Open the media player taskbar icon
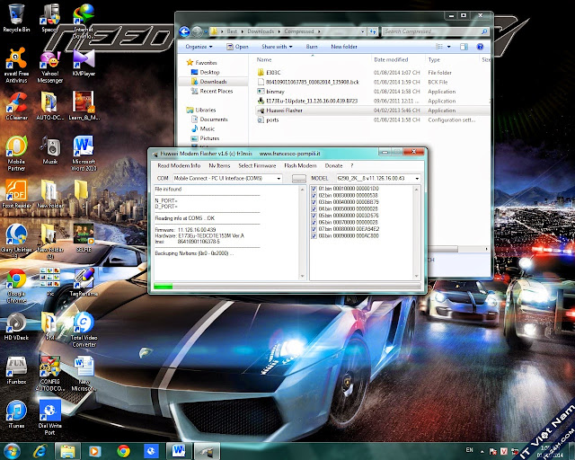The width and height of the screenshot is (575, 460). 94,451
